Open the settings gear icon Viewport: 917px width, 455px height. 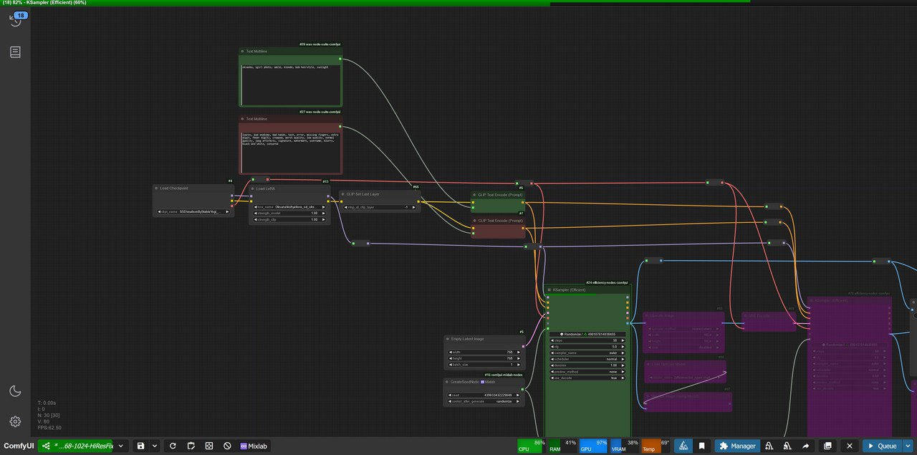tap(15, 421)
